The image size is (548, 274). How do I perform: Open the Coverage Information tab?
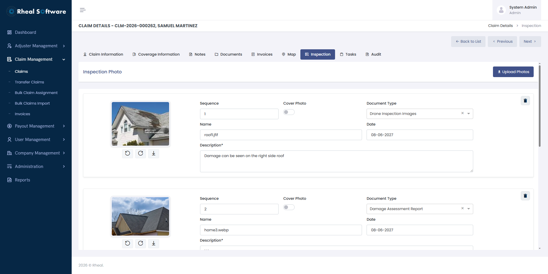tap(156, 54)
